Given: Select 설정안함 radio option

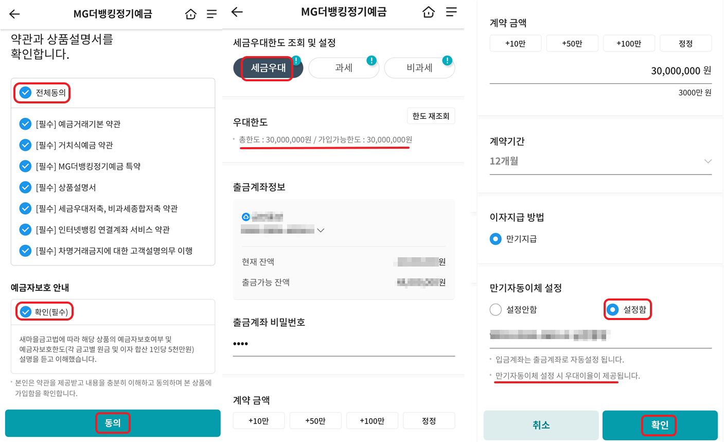Looking at the screenshot, I should 496,309.
